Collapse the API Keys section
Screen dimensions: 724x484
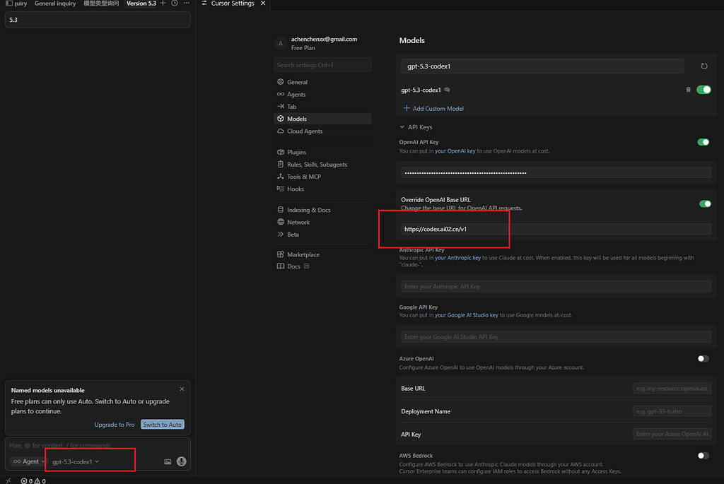(416, 127)
